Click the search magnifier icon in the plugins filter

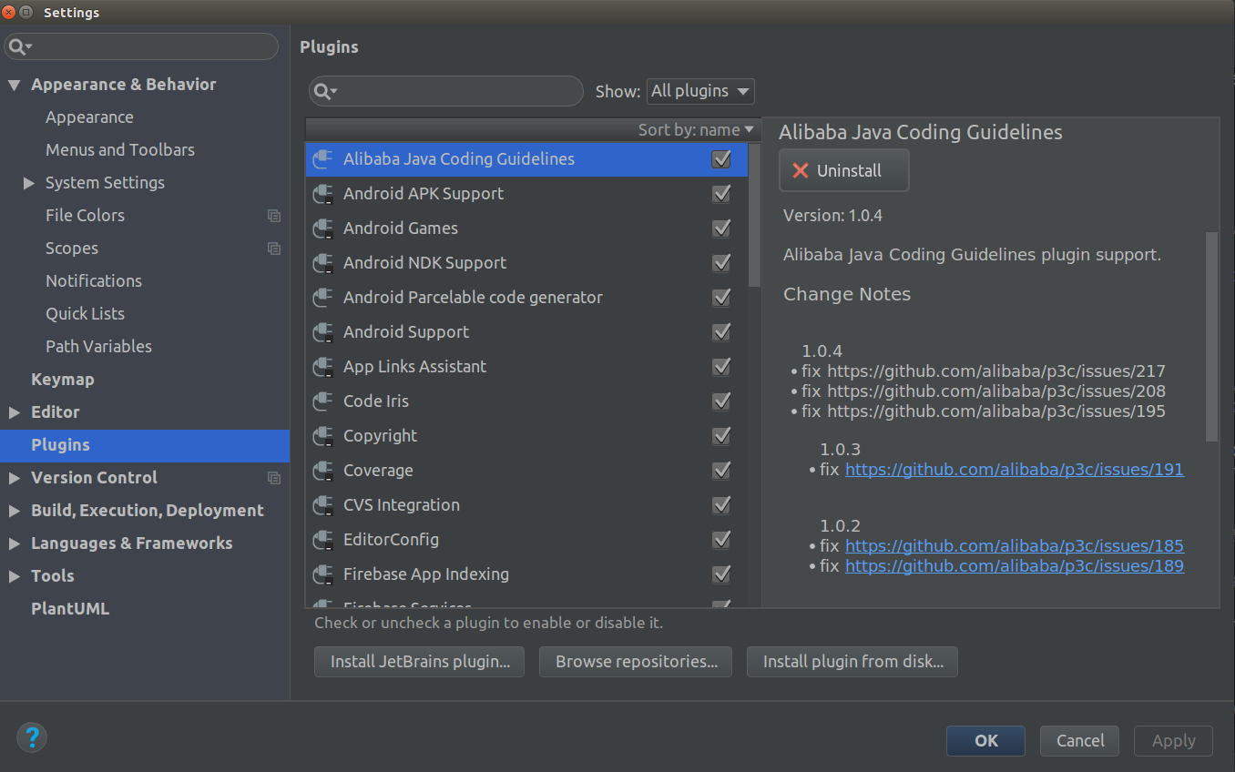click(324, 91)
